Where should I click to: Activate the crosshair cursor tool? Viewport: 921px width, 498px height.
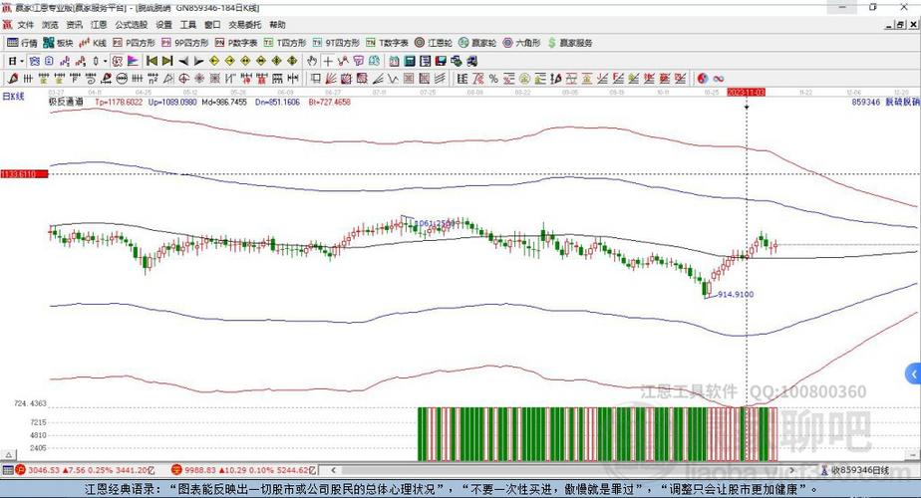328,61
